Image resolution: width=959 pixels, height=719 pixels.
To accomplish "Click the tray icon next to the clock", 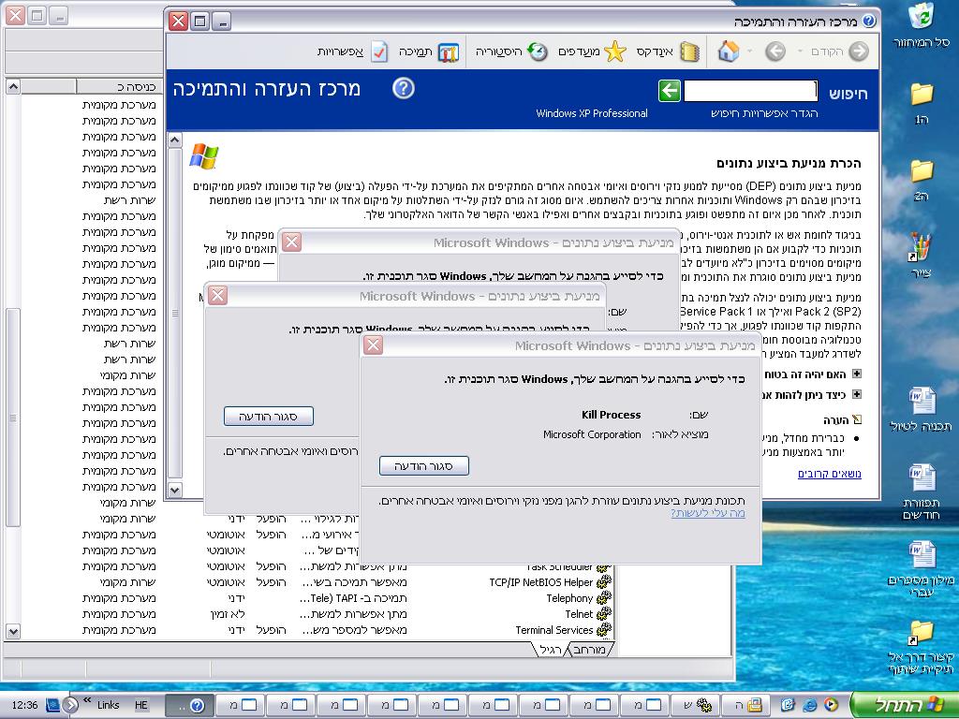I will click(x=53, y=705).
